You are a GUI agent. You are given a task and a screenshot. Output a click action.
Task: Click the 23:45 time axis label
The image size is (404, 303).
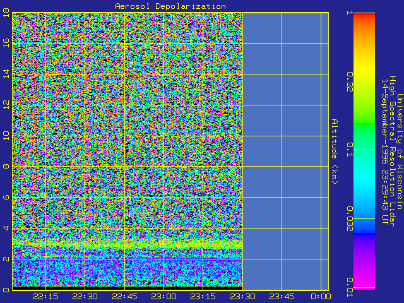click(282, 297)
